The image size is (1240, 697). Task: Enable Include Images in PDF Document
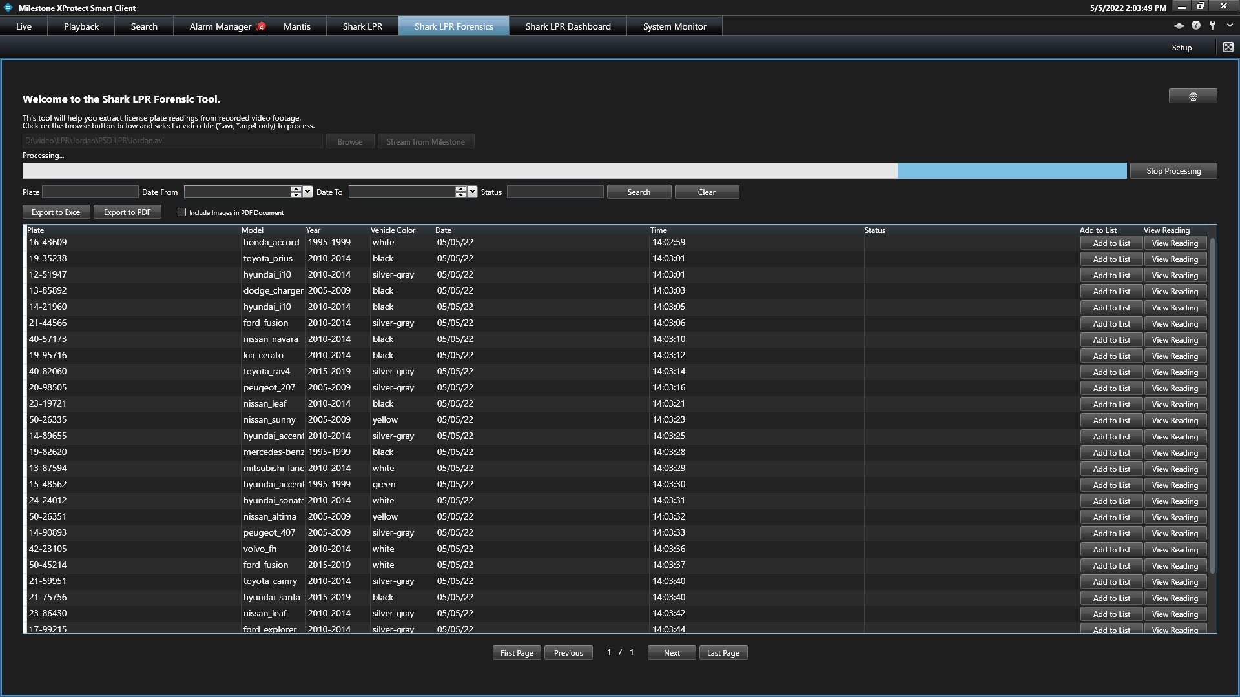click(x=181, y=212)
